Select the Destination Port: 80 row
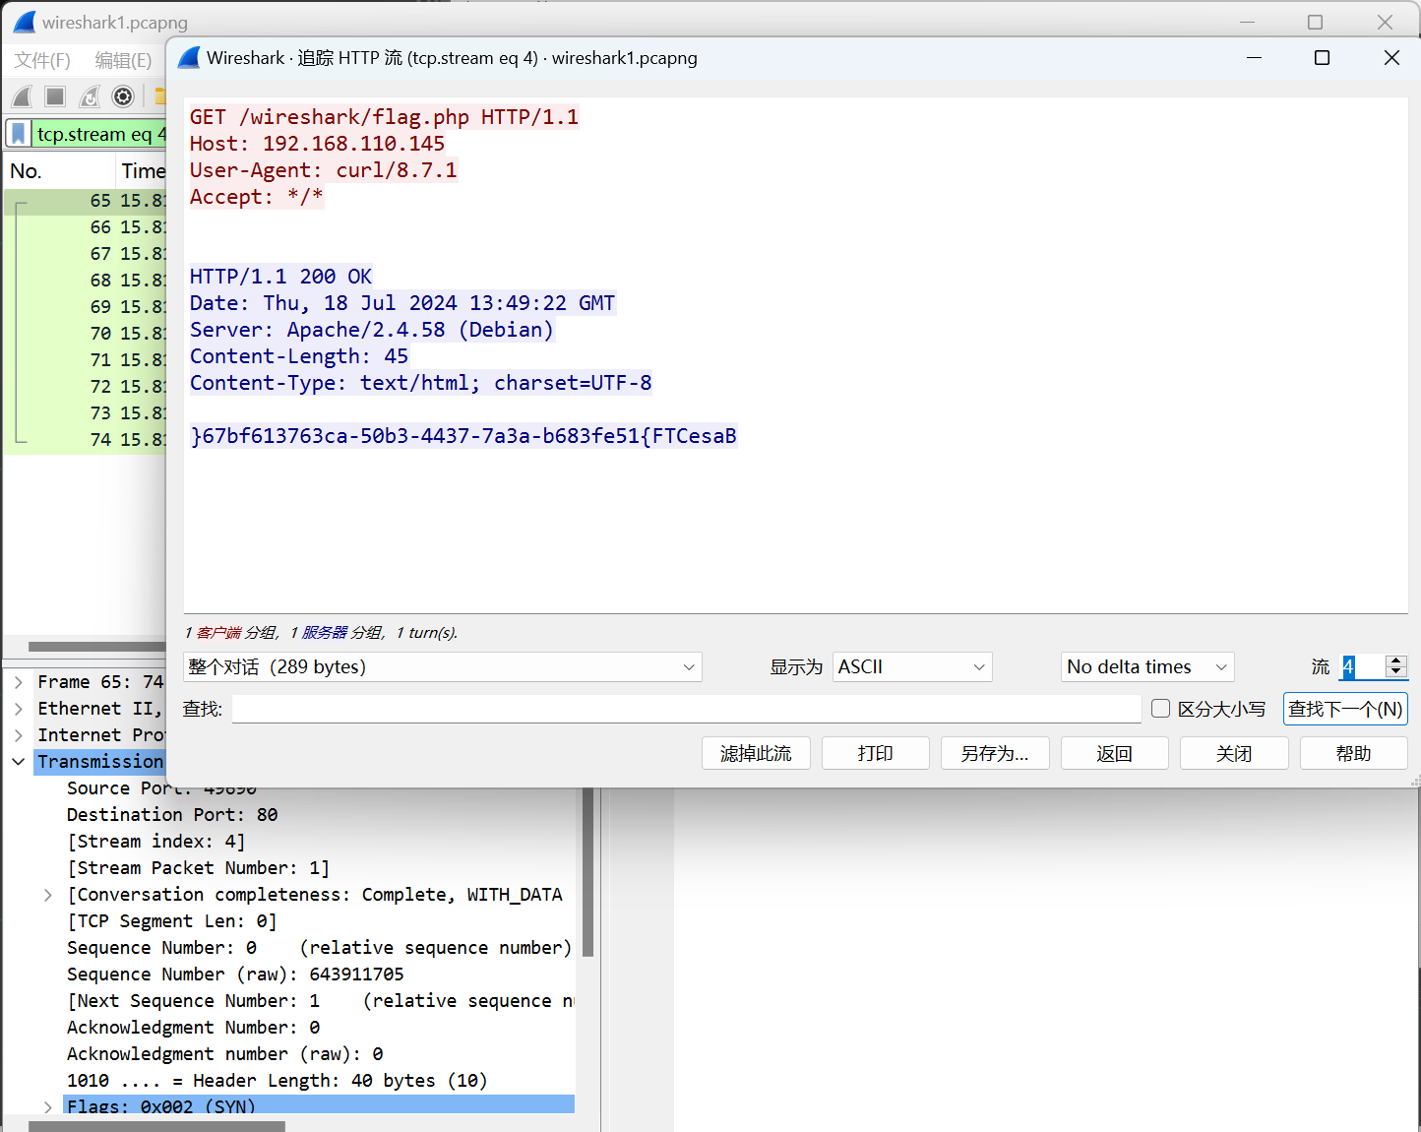Image resolution: width=1421 pixels, height=1132 pixels. (172, 815)
